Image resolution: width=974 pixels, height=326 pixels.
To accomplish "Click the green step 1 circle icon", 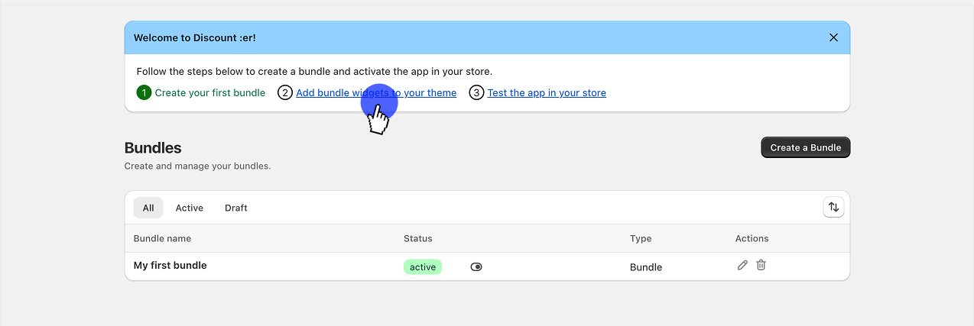I will [144, 93].
